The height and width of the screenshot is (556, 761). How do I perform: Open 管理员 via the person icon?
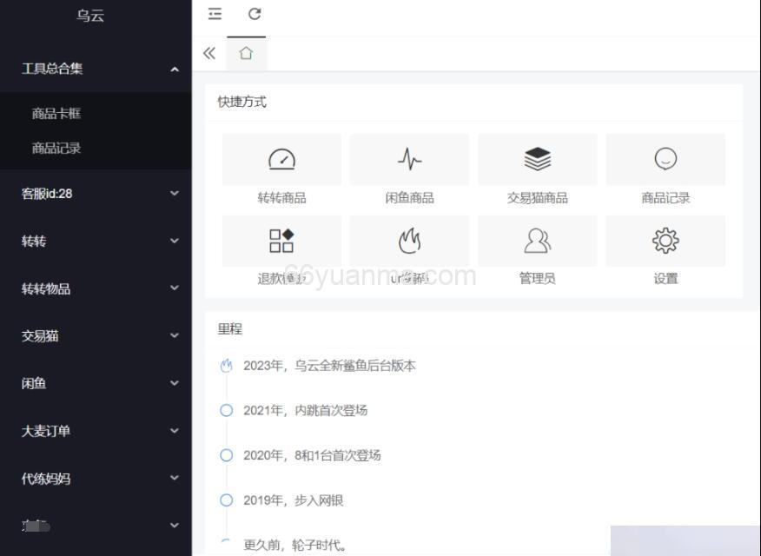[537, 241]
